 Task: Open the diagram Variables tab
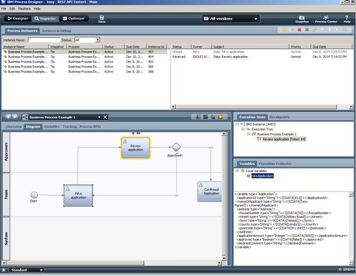pyautogui.click(x=52, y=127)
